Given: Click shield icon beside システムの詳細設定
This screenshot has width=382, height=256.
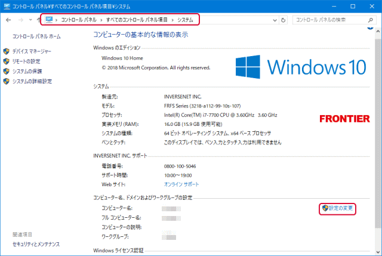Looking at the screenshot, I should pos(6,81).
